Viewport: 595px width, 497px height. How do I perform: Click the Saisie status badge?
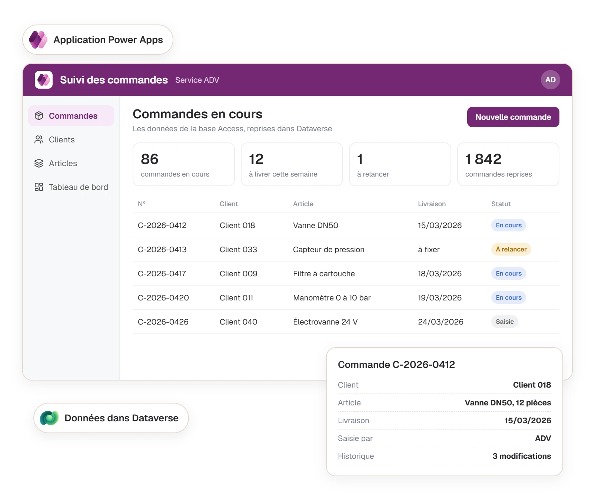click(x=505, y=322)
